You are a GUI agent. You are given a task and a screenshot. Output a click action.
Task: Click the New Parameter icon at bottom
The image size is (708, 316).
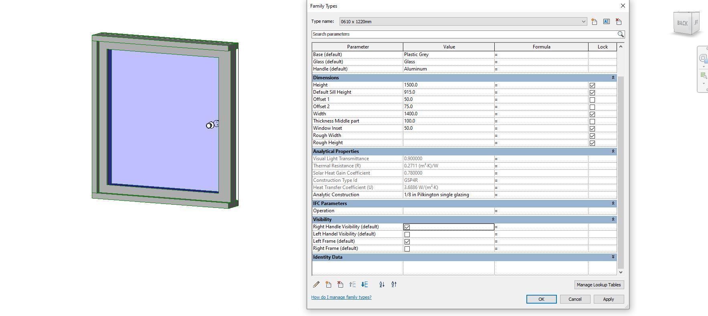tap(328, 284)
